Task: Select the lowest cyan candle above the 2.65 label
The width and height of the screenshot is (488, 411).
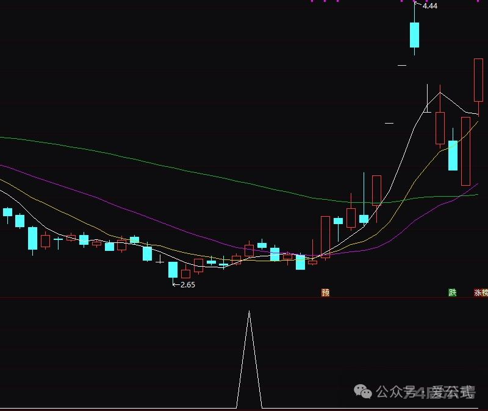Action: [173, 270]
